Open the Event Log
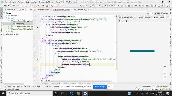The image size is (172, 96). [146, 86]
